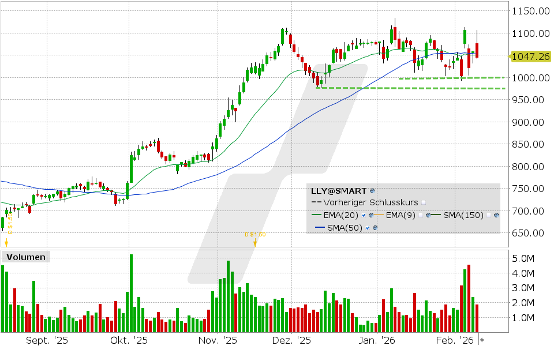Viewport: 554px width, 346px height.
Task: Click the green EMA(20) line color sample
Action: (x=316, y=215)
